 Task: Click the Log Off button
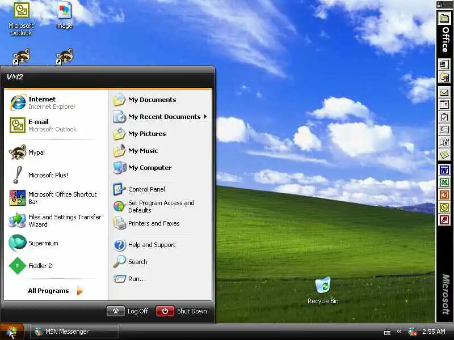[x=128, y=311]
